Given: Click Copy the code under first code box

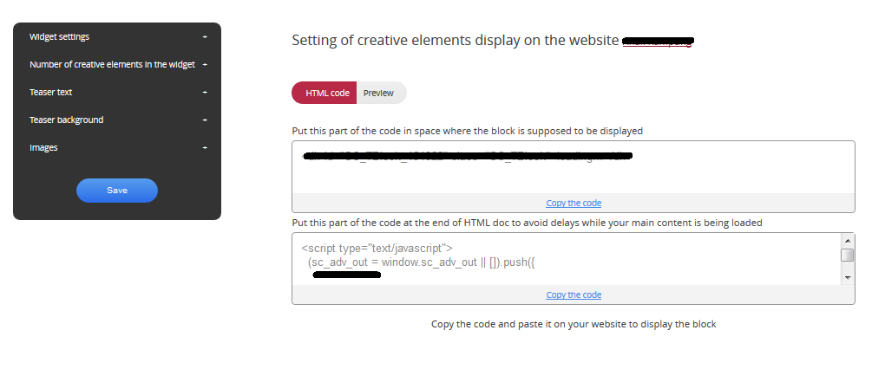Looking at the screenshot, I should 574,204.
